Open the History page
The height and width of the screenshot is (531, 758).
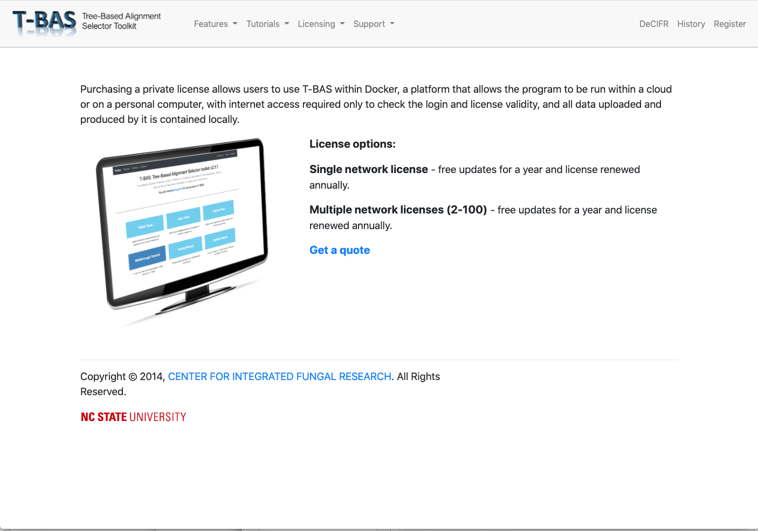click(691, 24)
